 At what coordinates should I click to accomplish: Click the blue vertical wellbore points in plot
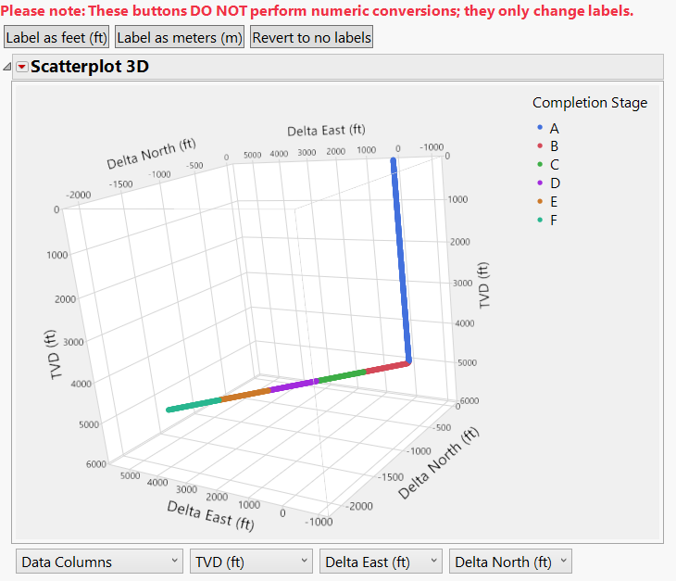click(x=401, y=259)
